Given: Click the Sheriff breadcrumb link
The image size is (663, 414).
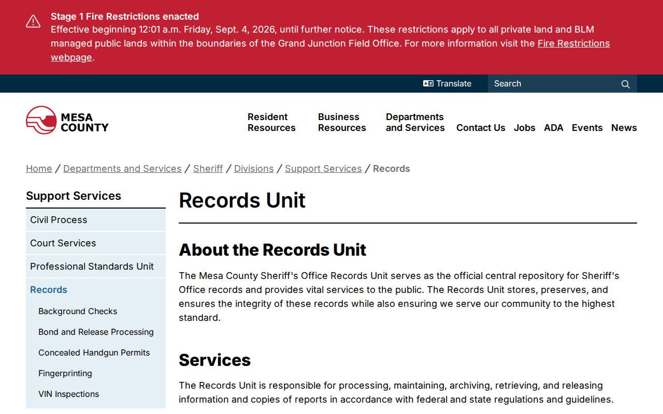Looking at the screenshot, I should tap(208, 169).
